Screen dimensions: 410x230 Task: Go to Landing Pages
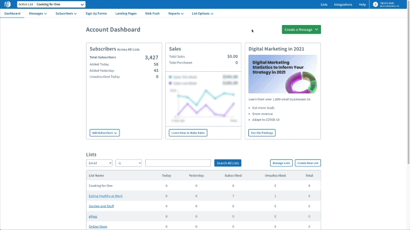pyautogui.click(x=126, y=13)
